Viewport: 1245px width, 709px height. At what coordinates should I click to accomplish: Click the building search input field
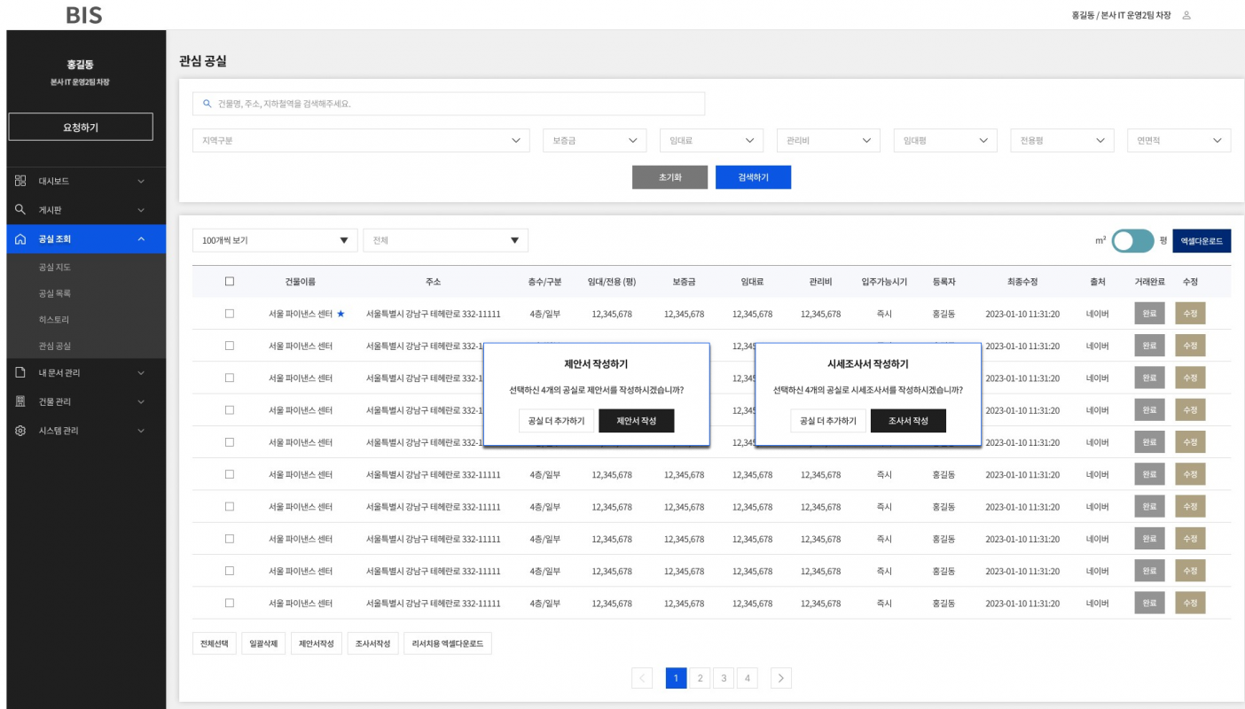tap(449, 104)
